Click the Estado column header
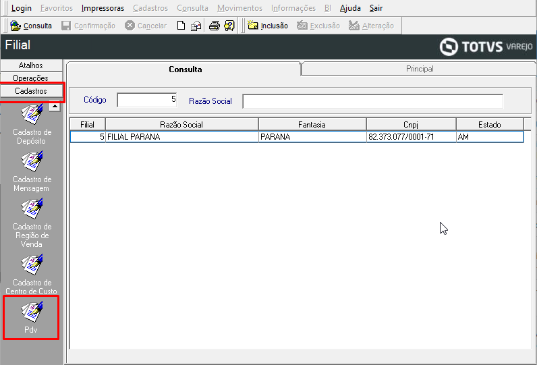 pos(490,124)
